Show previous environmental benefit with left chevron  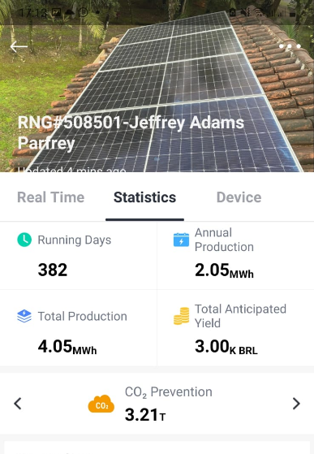click(x=18, y=404)
